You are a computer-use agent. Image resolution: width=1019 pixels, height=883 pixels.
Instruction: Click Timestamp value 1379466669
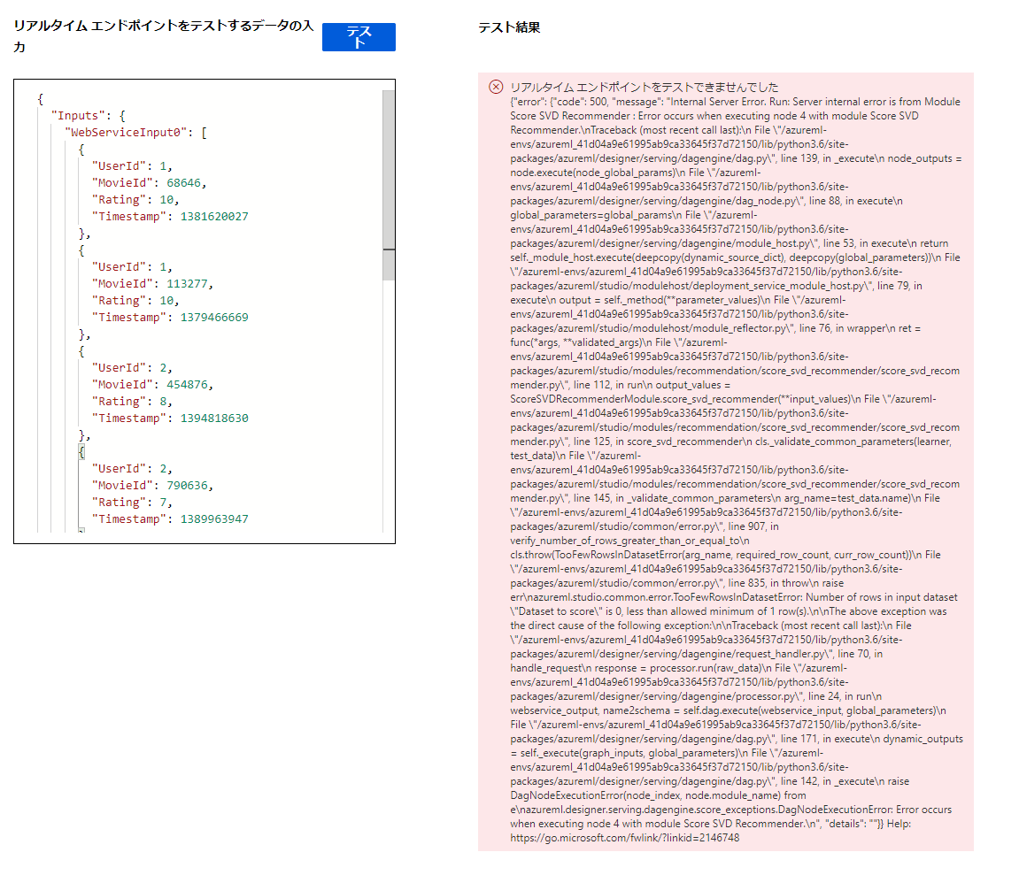tap(214, 318)
